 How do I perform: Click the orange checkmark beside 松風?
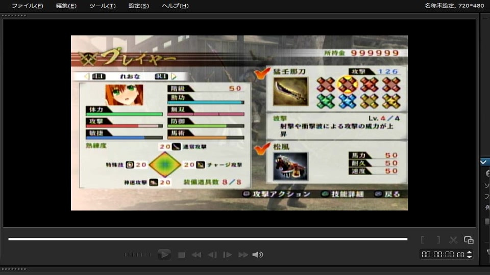261,148
